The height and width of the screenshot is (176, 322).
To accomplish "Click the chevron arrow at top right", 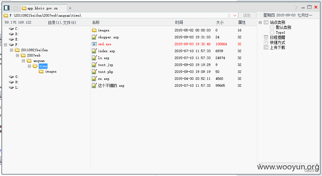I will [296, 7].
